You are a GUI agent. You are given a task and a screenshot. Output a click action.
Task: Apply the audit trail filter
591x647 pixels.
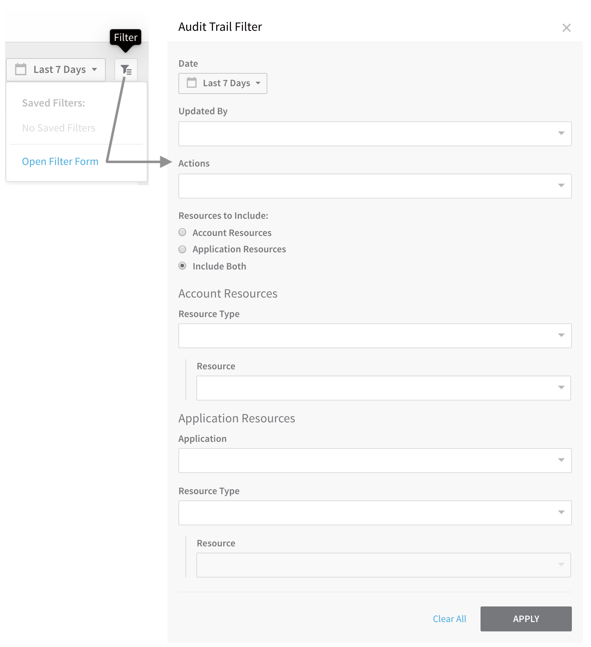(x=526, y=619)
